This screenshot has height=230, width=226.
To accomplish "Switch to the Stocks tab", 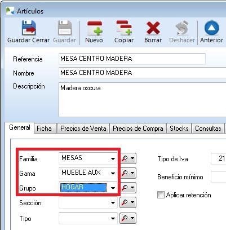I will click(179, 129).
